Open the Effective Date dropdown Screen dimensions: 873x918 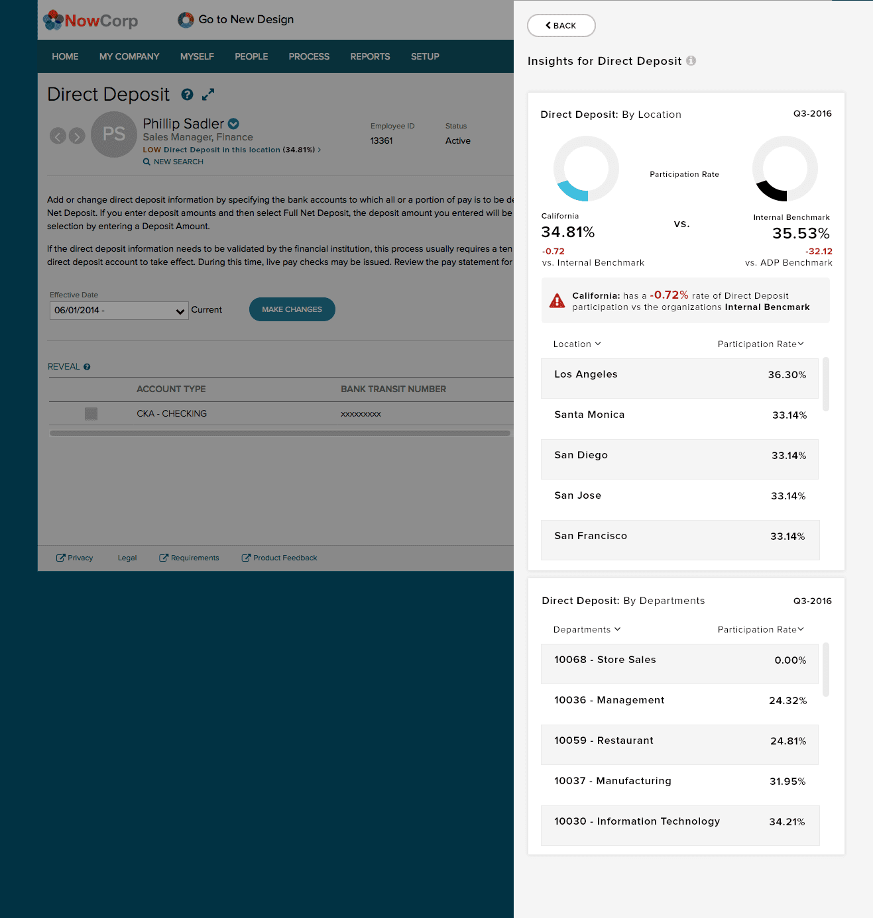pyautogui.click(x=119, y=311)
